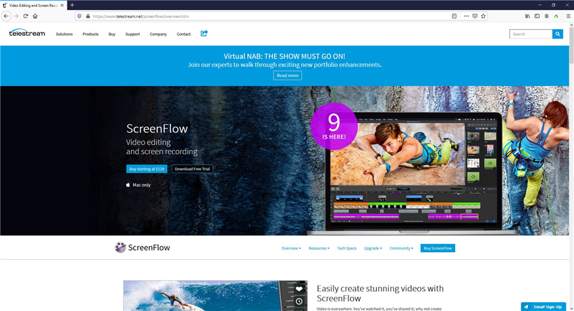Expand the Overview dropdown
The height and width of the screenshot is (311, 574).
(x=291, y=248)
